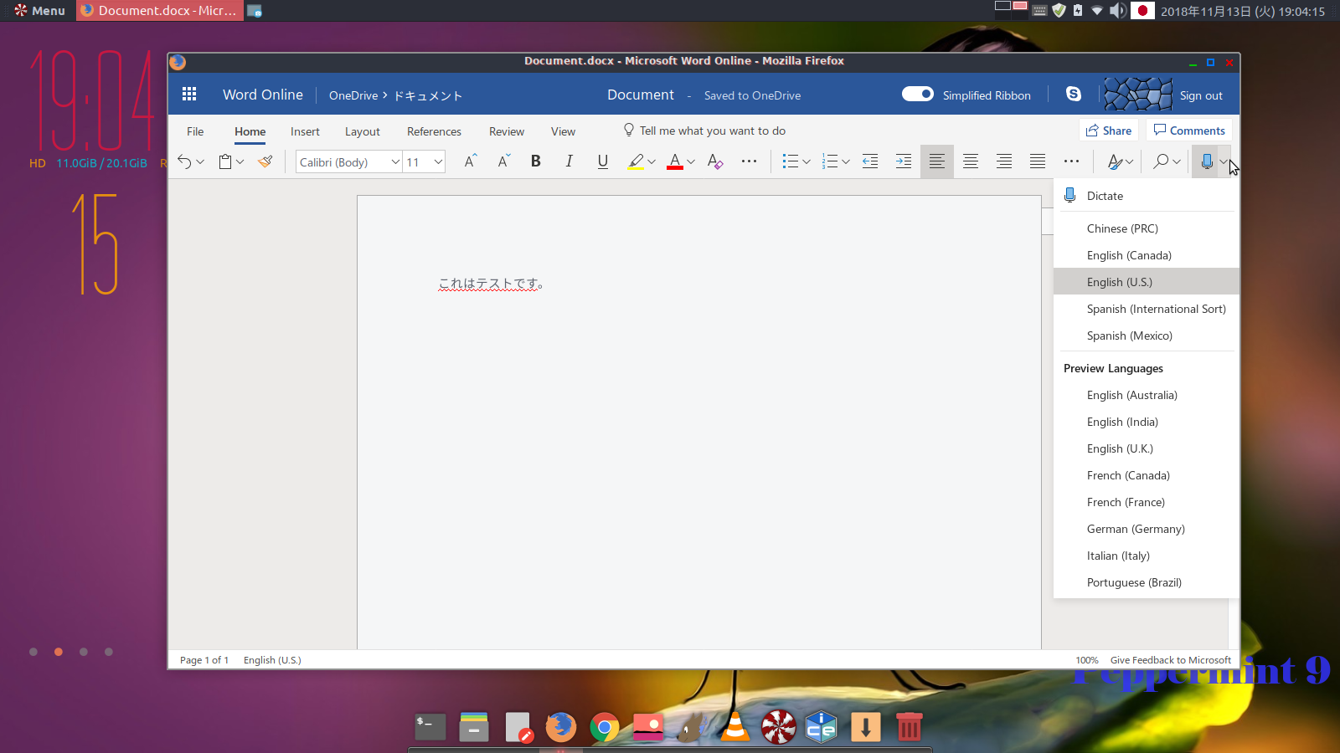The image size is (1340, 753).
Task: Expand the Calibri (Body) font name dropdown
Action: coord(395,161)
